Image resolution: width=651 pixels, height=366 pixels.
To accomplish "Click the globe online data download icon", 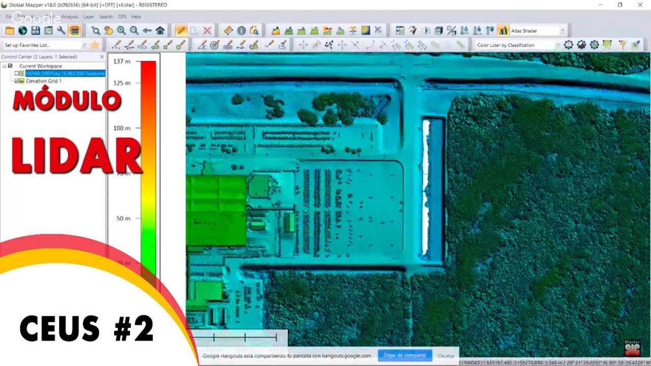I will coord(22,30).
